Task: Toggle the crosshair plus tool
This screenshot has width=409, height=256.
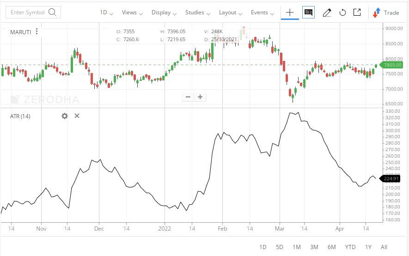Action: [x=290, y=12]
